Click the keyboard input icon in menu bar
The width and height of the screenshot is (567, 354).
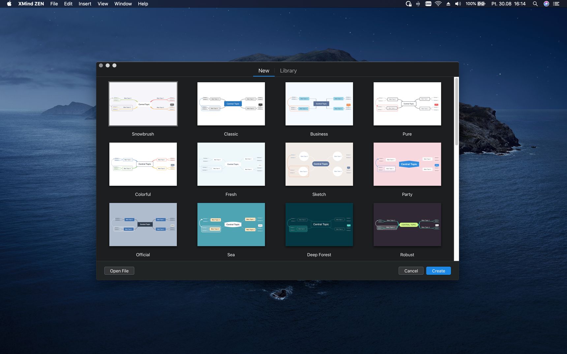[428, 4]
